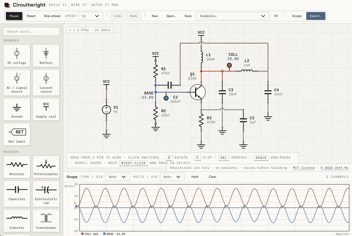The height and width of the screenshot is (236, 352).
Task: Select capacitor C2 100nF
Action: (x=170, y=85)
